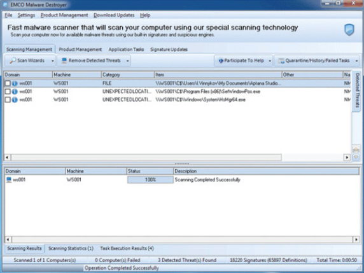This screenshot has height=273, width=364.
Task: Select the HsMgr64.exe path text
Action: [200, 100]
